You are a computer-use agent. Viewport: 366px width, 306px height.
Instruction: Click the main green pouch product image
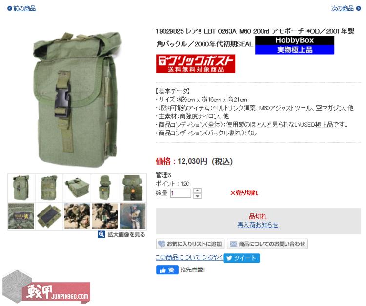[x=77, y=99]
